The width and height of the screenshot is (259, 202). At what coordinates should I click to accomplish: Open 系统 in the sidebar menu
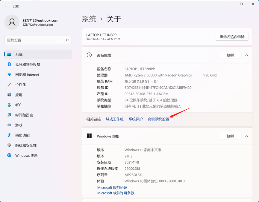coord(38,54)
